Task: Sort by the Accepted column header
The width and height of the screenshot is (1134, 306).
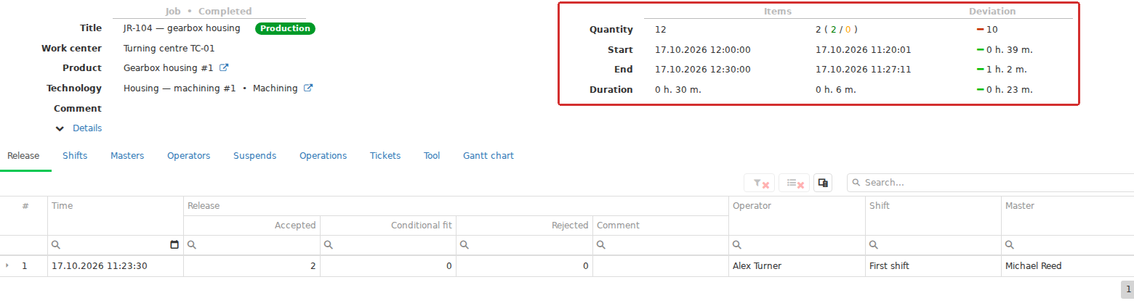Action: [252, 226]
